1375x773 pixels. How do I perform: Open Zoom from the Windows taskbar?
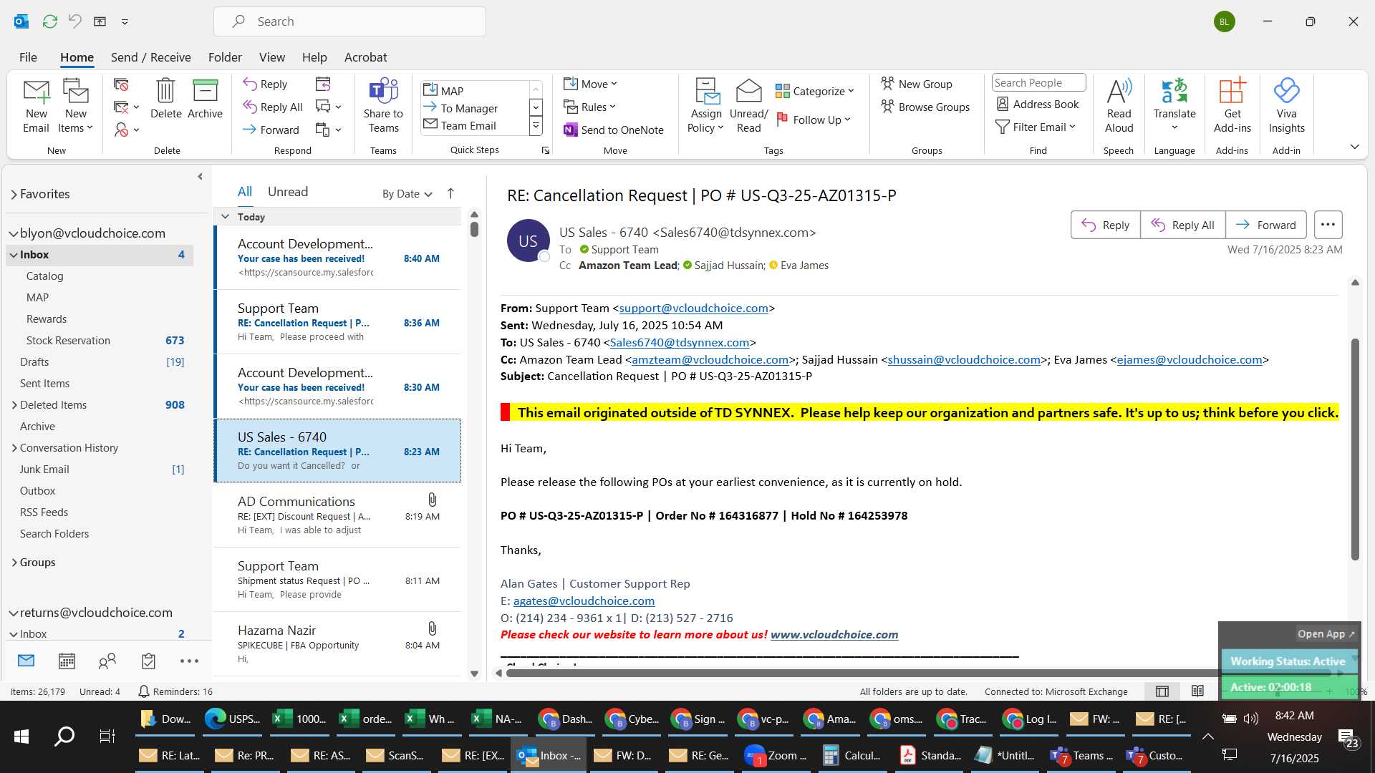pyautogui.click(x=776, y=756)
